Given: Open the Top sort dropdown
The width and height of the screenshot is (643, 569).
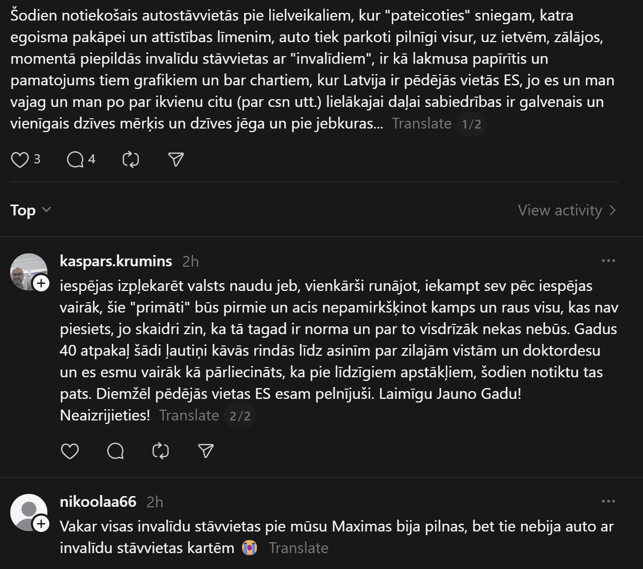Looking at the screenshot, I should tap(31, 210).
